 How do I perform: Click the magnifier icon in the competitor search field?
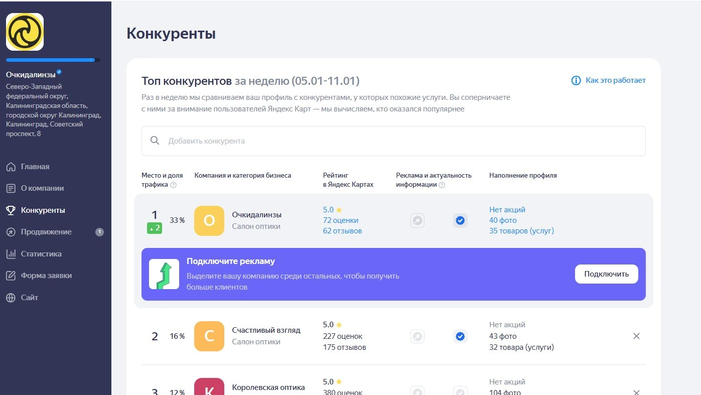[x=155, y=141]
